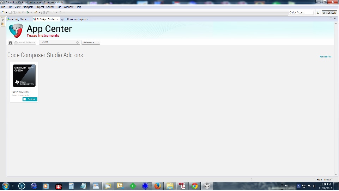Show hidden system tray icons
The width and height of the screenshot is (339, 191).
pos(293,186)
